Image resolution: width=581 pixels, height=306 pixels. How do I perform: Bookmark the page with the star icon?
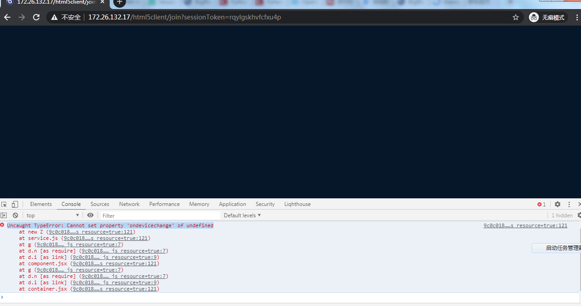(x=515, y=17)
